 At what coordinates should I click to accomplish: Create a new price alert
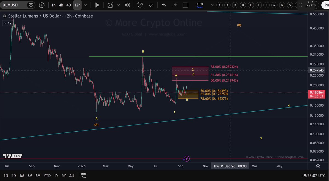coord(140,5)
